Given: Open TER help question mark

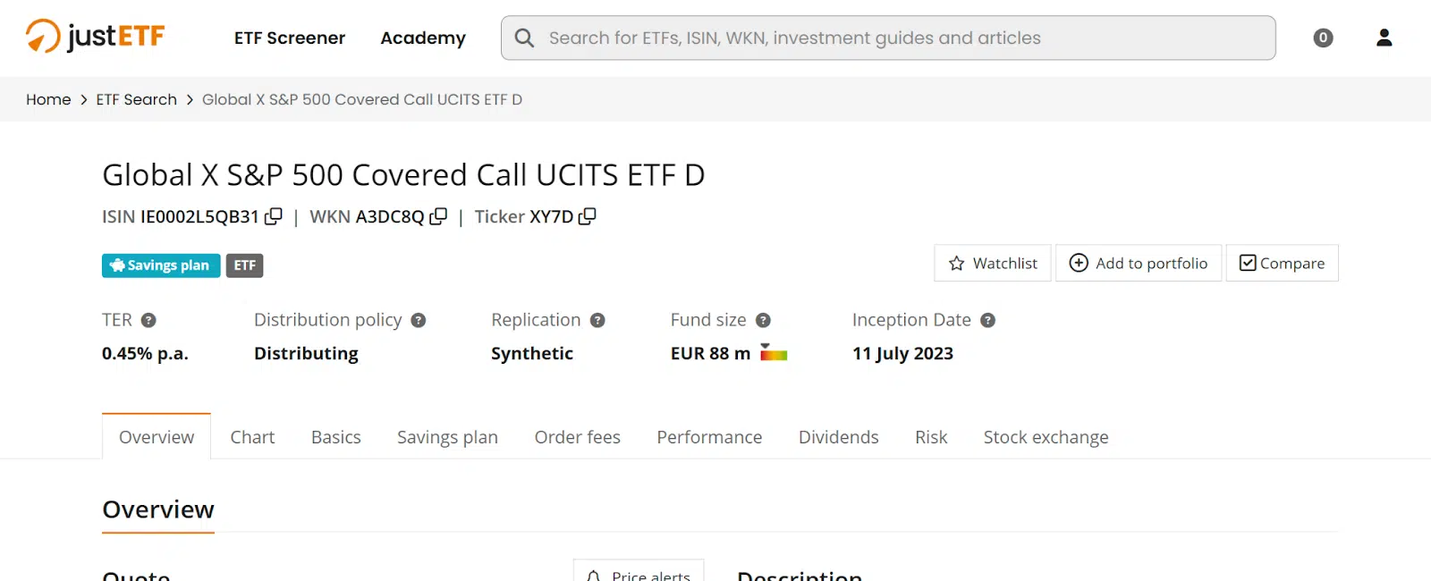Looking at the screenshot, I should pyautogui.click(x=148, y=320).
